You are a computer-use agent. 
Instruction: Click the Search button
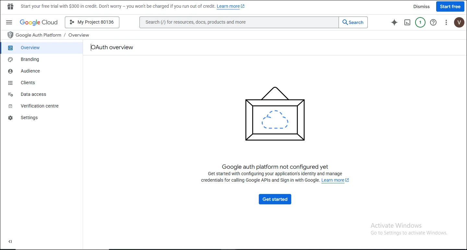pos(353,22)
